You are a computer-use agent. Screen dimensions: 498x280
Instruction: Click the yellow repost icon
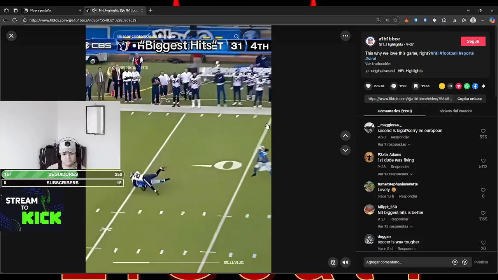click(442, 86)
